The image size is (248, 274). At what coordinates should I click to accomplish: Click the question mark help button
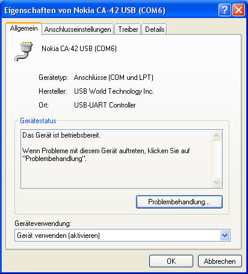[225, 10]
